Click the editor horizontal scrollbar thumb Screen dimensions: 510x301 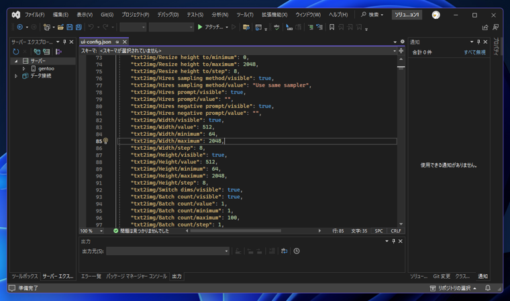[236, 230]
